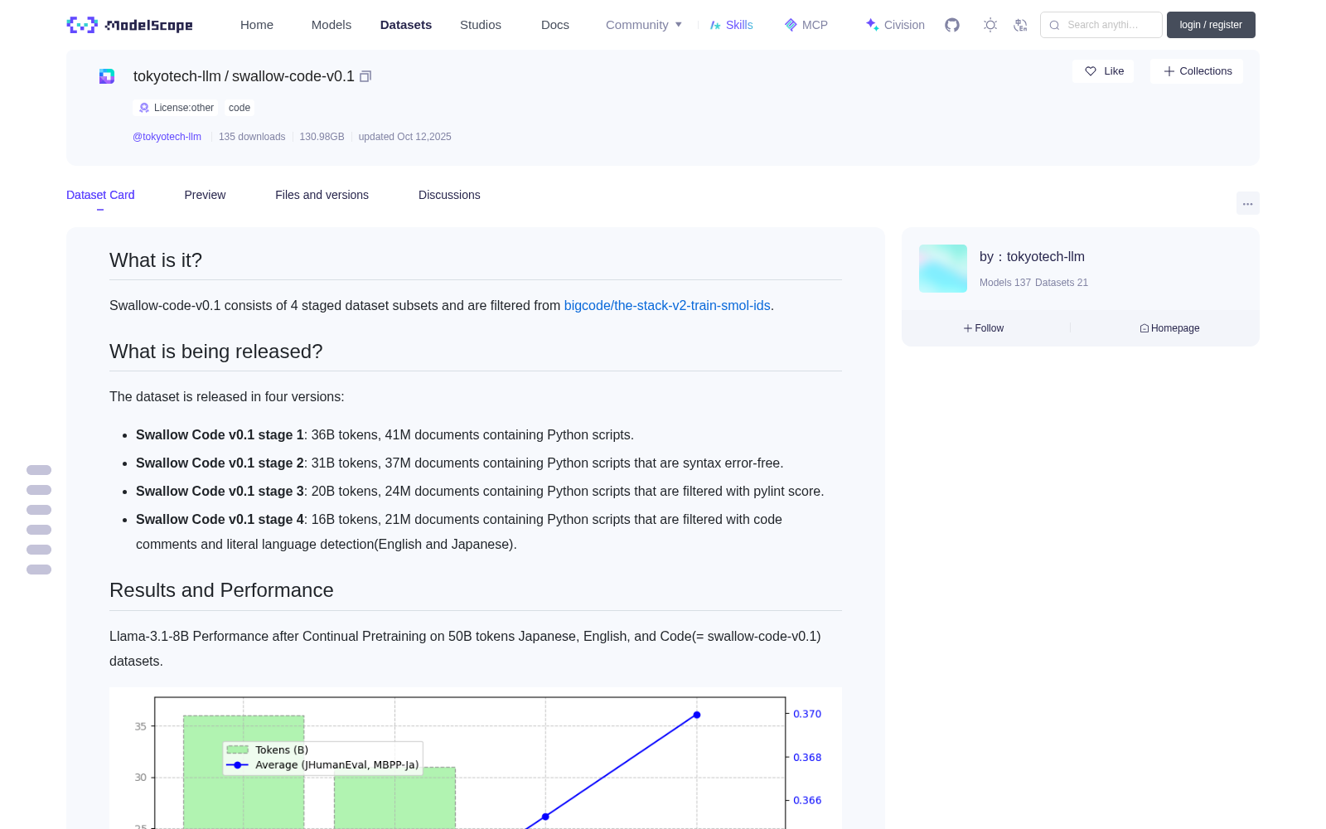Screen dimensions: 1326x829
Task: Go to the Home menu item
Action: (x=257, y=25)
